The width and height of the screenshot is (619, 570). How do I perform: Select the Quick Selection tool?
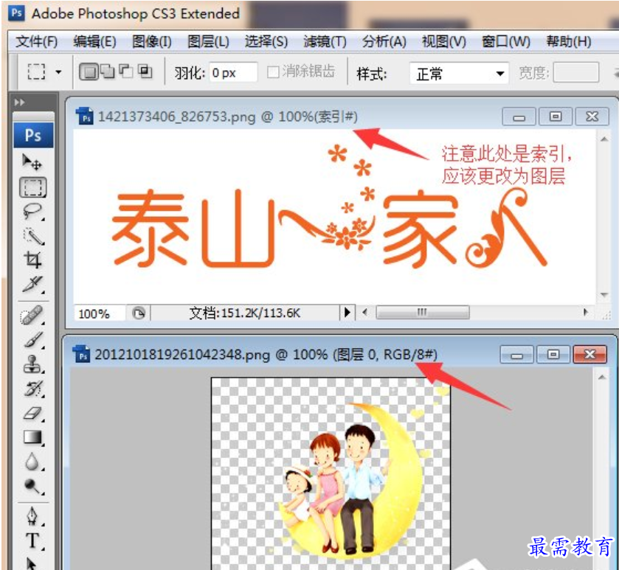click(x=32, y=236)
